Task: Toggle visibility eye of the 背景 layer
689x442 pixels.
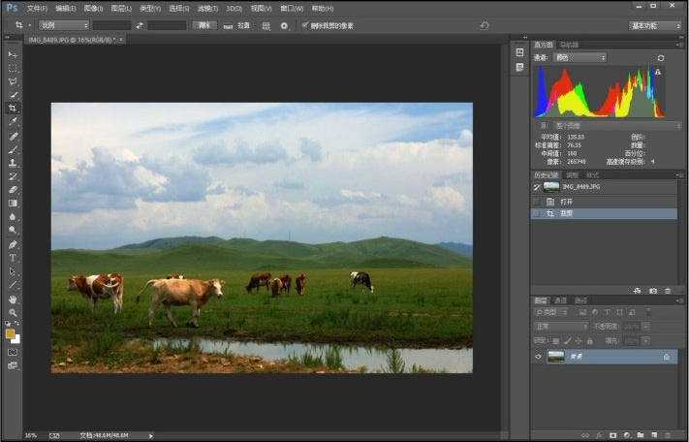Action: 539,357
